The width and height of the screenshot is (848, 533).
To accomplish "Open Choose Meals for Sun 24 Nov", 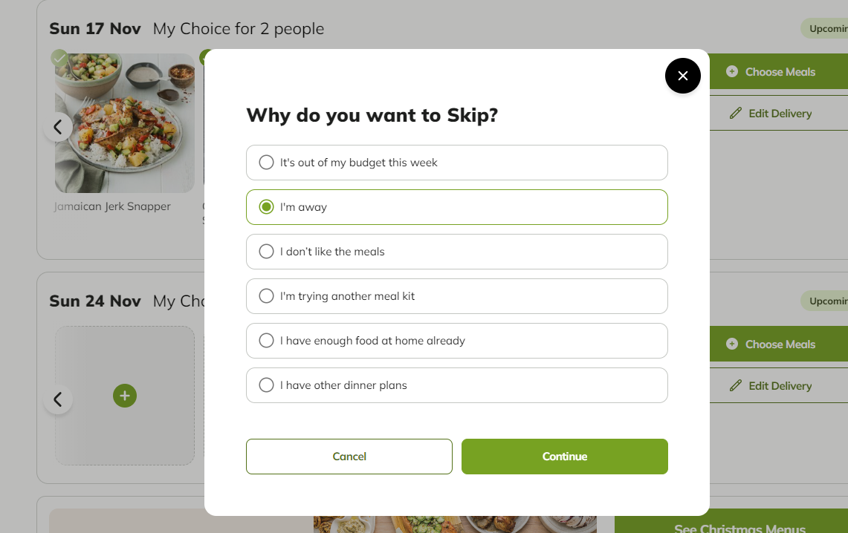I will coord(779,344).
